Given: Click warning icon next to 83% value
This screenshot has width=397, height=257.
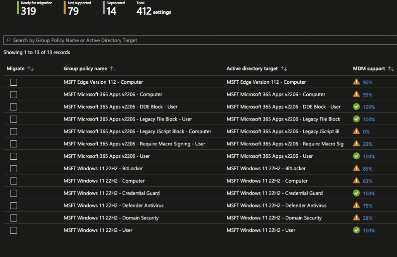Looking at the screenshot, I should 356,181.
